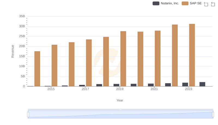
Task: Click the SAP SE bar for 2019
Action: click(123, 59)
